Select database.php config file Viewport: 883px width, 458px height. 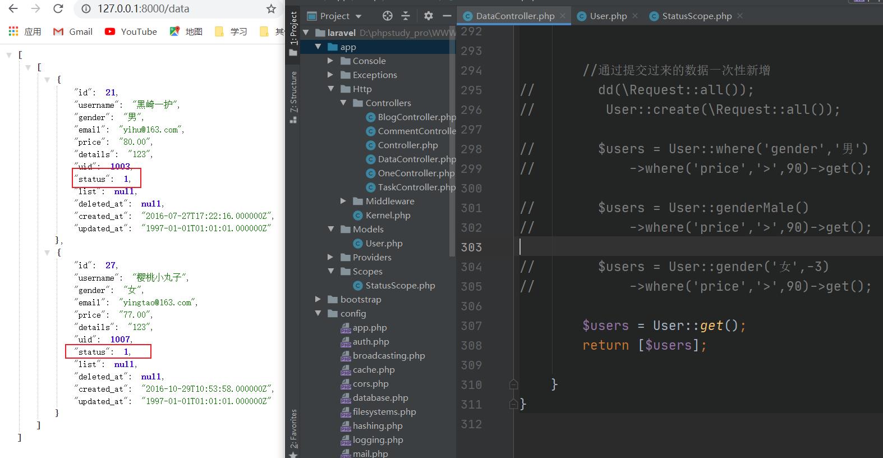pyautogui.click(x=374, y=397)
